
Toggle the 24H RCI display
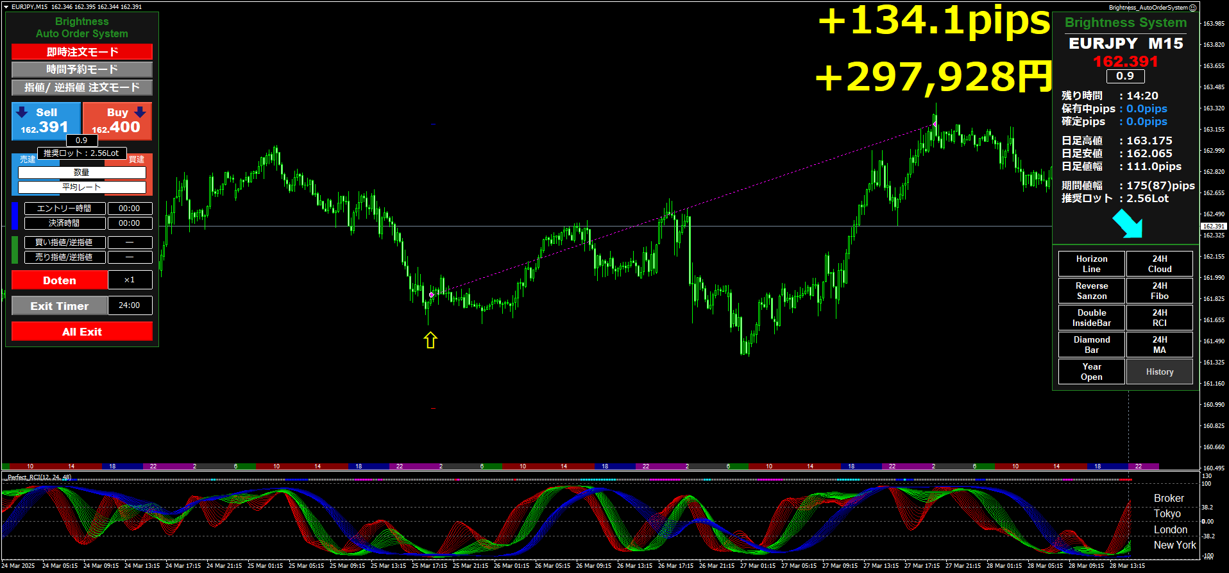[1159, 318]
